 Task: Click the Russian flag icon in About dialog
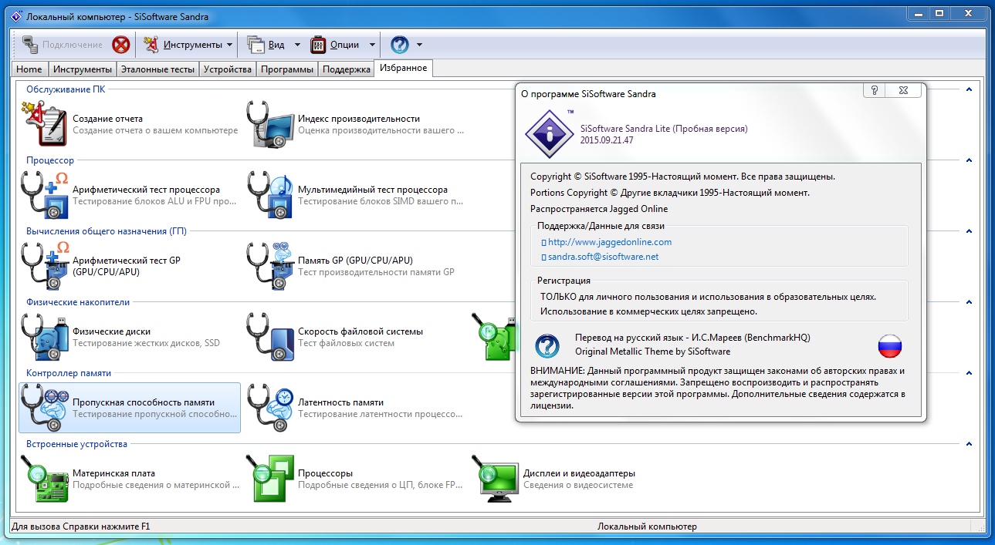[x=891, y=345]
